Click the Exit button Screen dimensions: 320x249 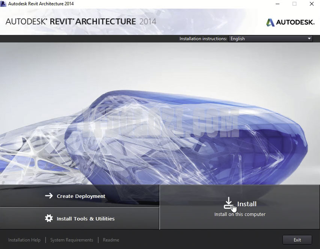[x=297, y=240]
